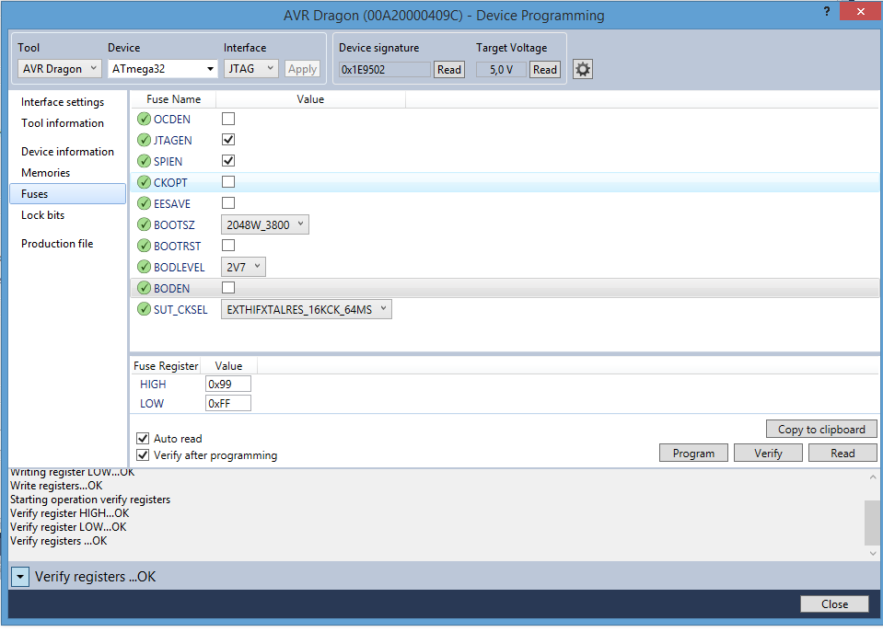The height and width of the screenshot is (632, 883).
Task: Click the OCDEN green status checkmark icon
Action: (145, 119)
